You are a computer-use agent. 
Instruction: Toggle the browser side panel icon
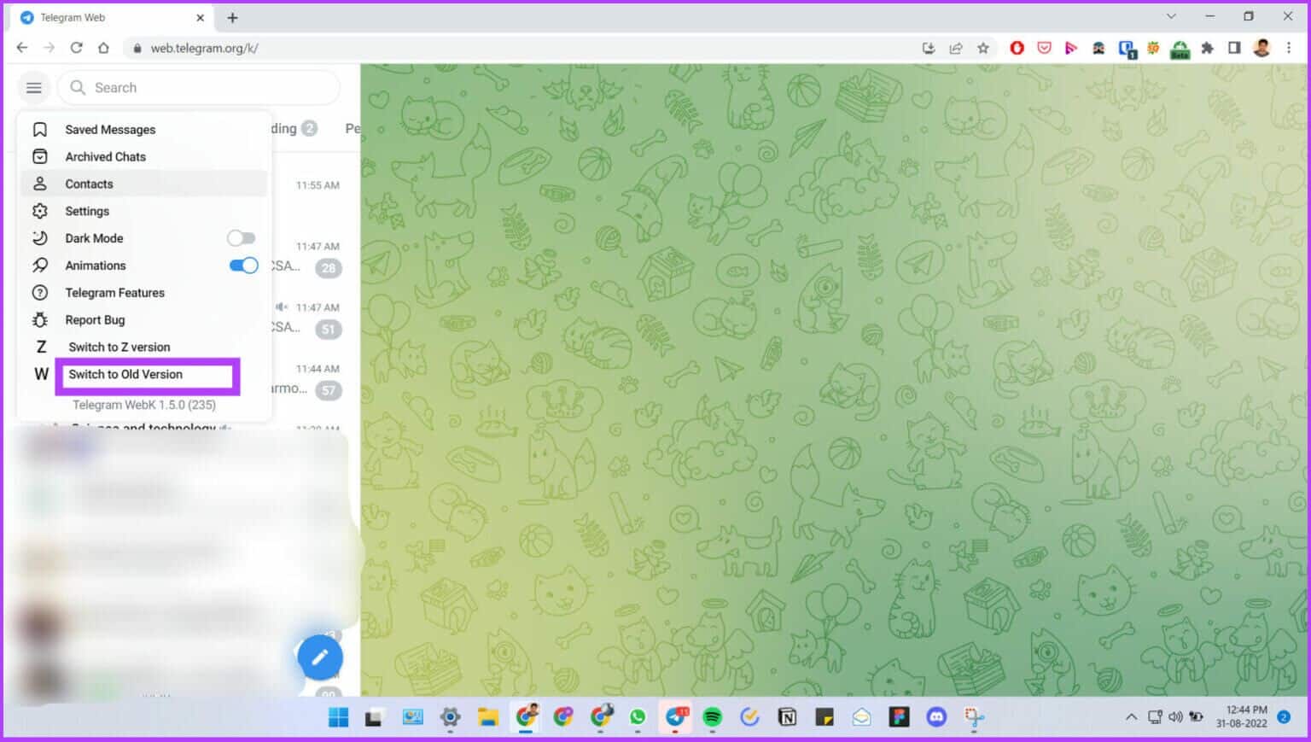click(x=1234, y=48)
